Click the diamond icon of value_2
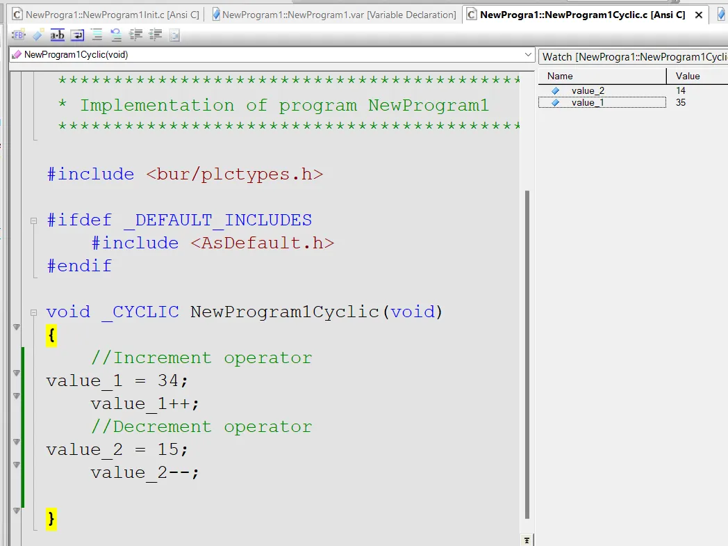Image resolution: width=728 pixels, height=546 pixels. (x=555, y=90)
